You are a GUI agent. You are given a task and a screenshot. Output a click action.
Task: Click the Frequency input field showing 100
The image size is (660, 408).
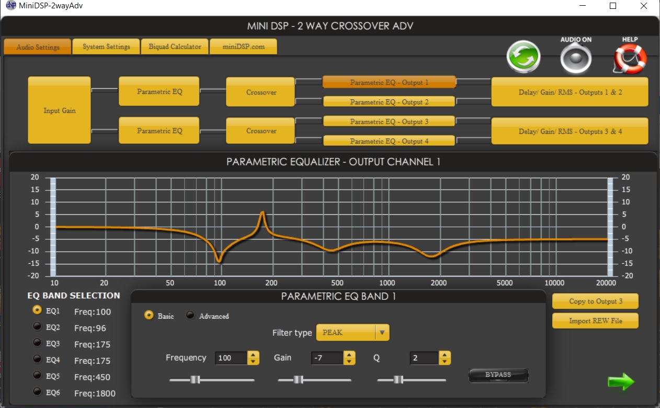[x=231, y=358]
